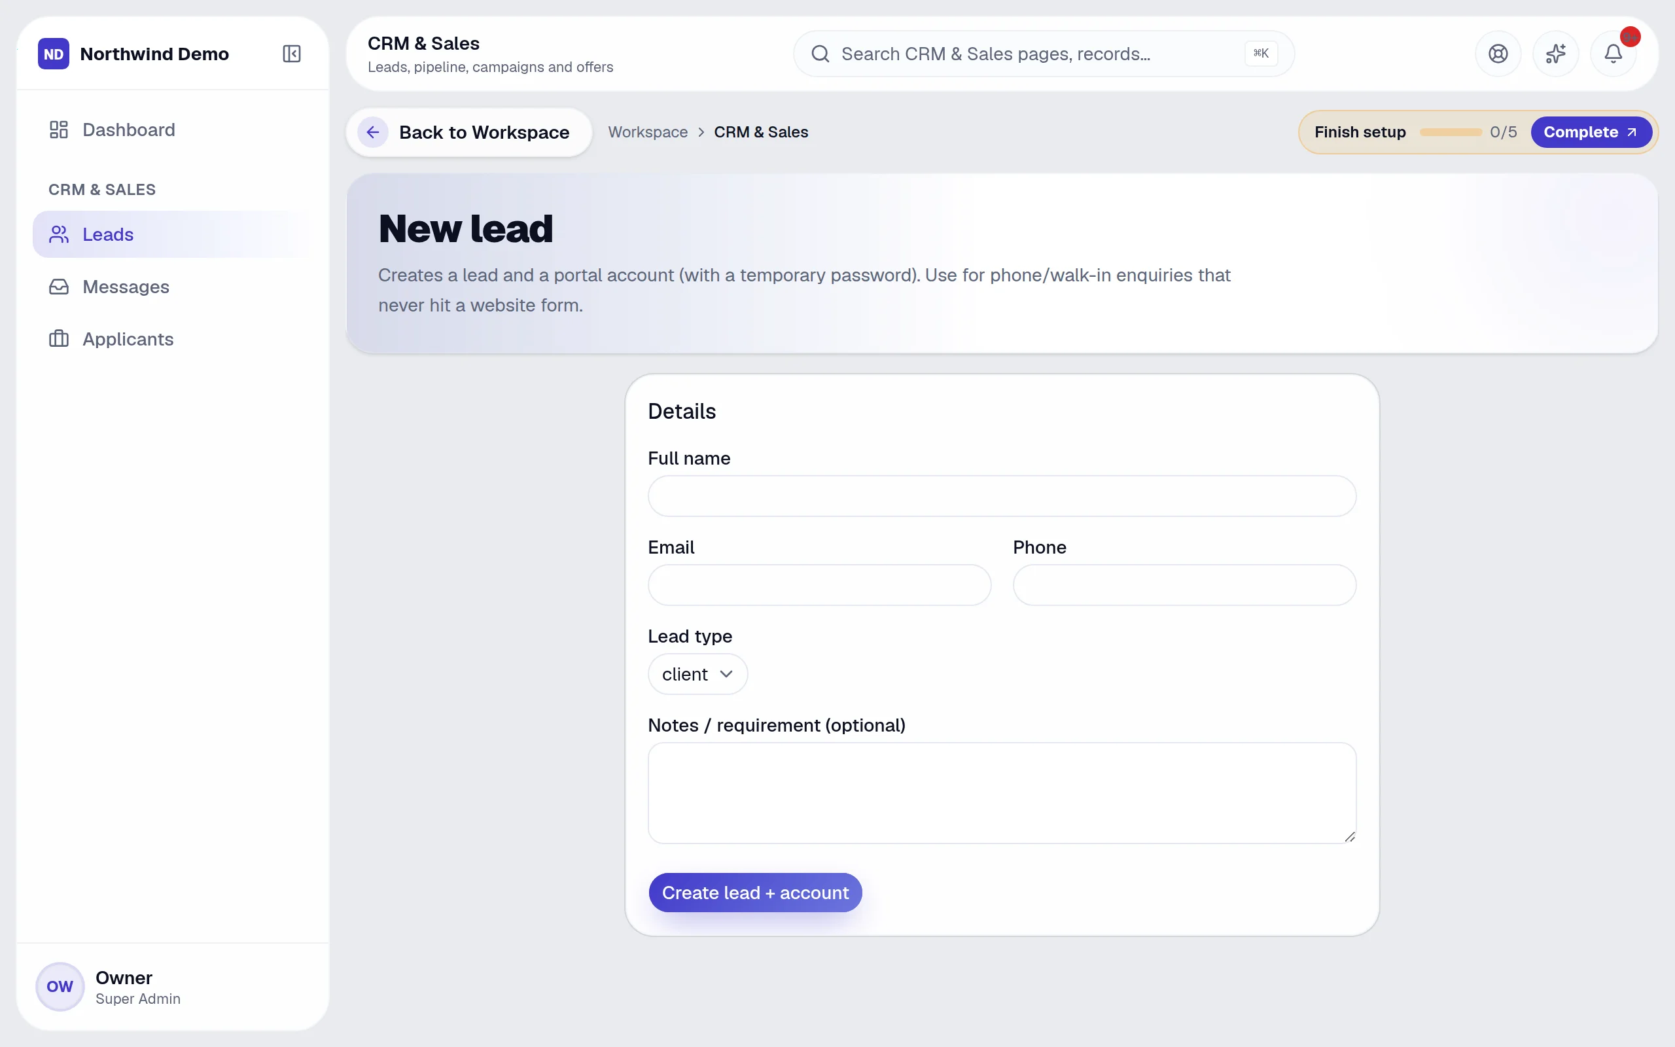Open the notifications bell
The width and height of the screenshot is (1675, 1047).
[1613, 54]
